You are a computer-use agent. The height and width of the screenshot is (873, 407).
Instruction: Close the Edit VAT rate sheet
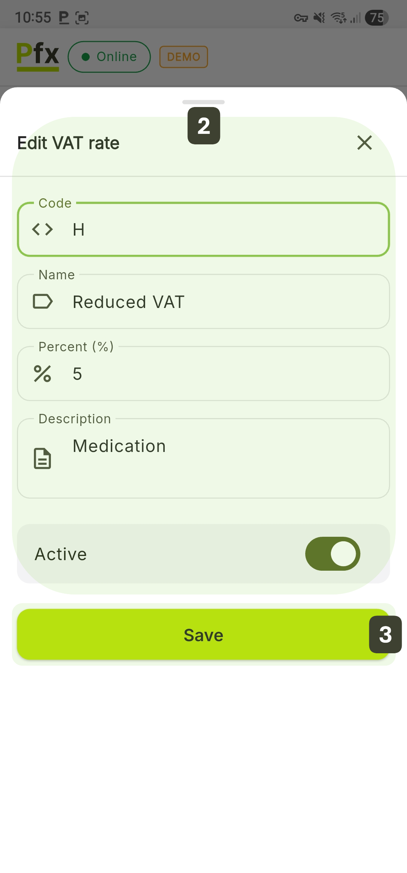pyautogui.click(x=364, y=143)
